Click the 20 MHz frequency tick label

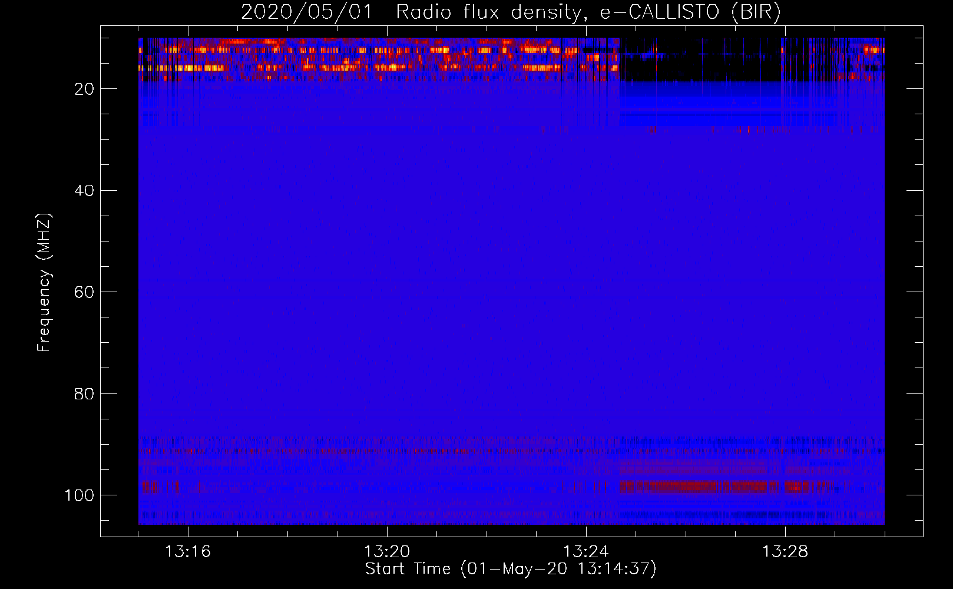[x=84, y=89]
